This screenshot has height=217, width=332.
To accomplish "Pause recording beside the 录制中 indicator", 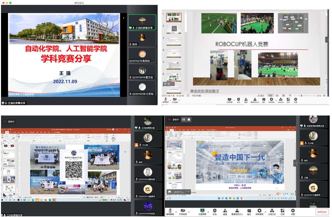I will [184, 120].
